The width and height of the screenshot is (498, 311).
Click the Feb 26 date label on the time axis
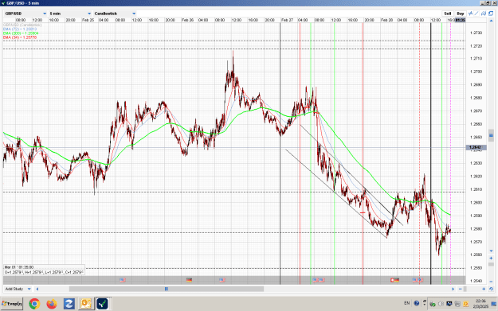point(187,20)
